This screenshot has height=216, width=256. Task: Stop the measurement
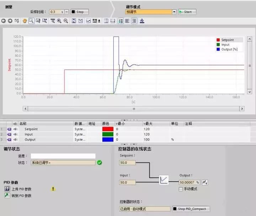80,12
